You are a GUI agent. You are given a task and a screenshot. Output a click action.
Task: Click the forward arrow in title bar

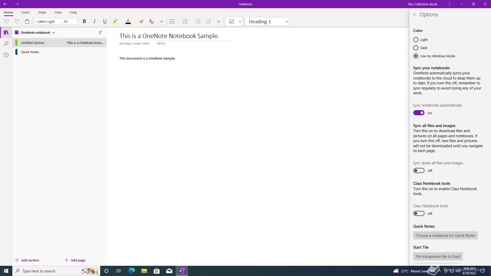17,4
